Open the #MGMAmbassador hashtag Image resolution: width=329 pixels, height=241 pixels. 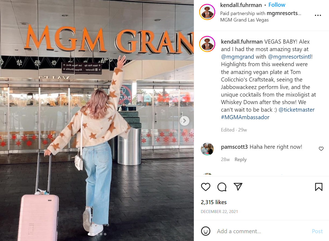[x=245, y=117]
